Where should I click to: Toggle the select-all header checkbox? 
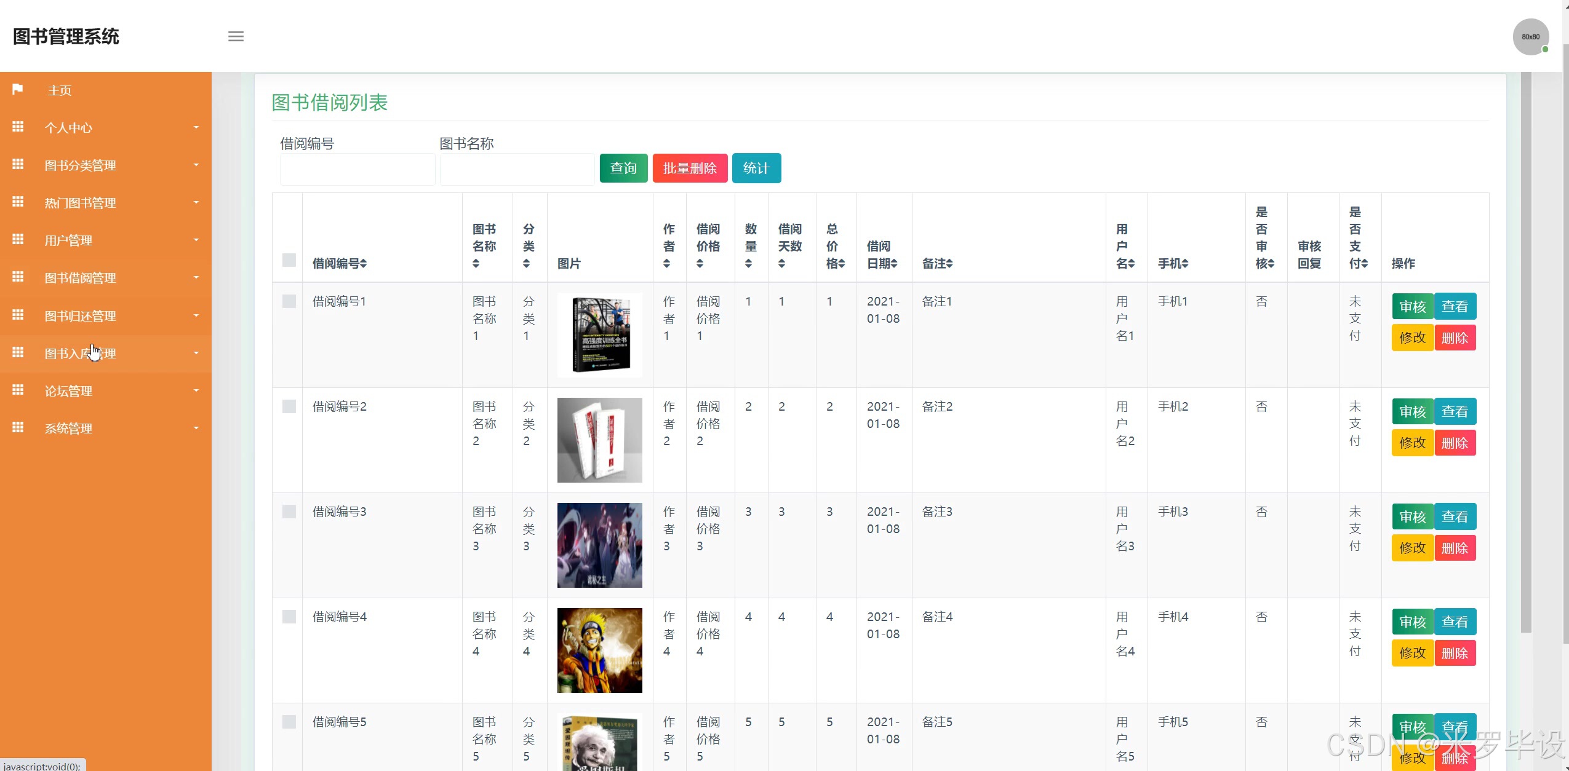click(x=289, y=260)
